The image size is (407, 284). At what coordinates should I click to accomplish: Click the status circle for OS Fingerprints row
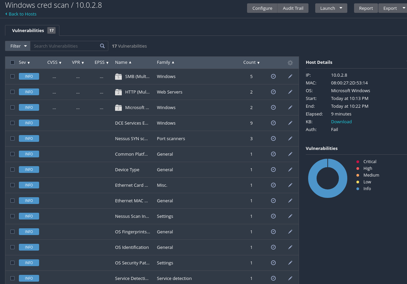(273, 231)
